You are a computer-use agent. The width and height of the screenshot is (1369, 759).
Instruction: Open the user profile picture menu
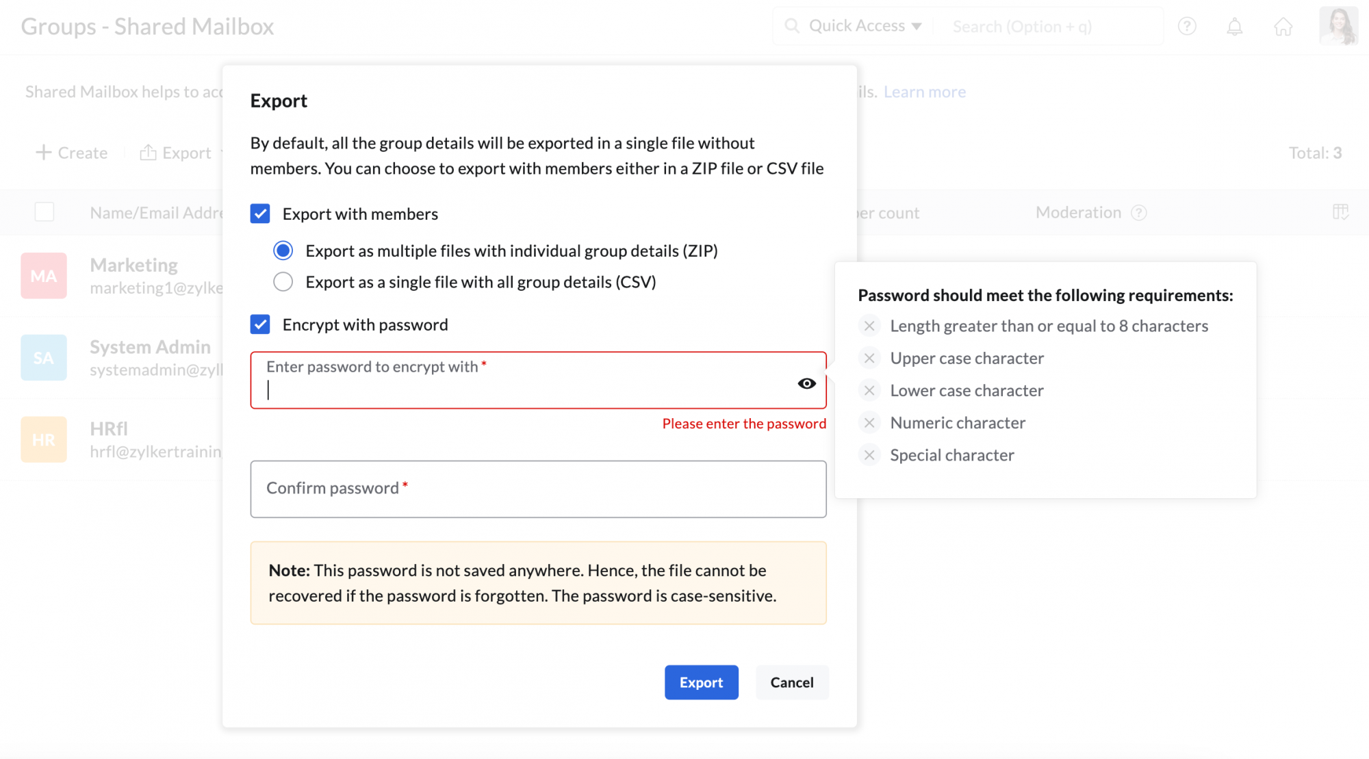pos(1338,27)
